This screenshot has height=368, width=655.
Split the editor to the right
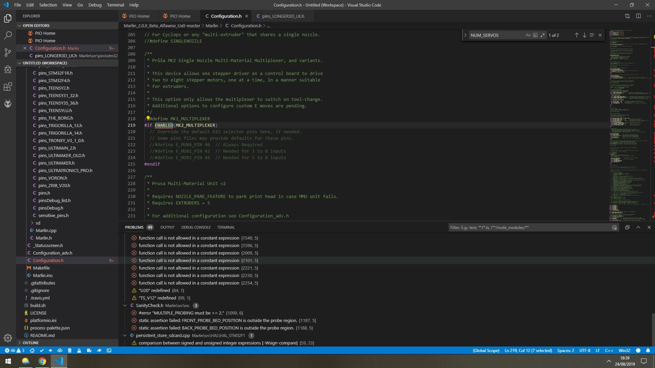tap(638, 16)
